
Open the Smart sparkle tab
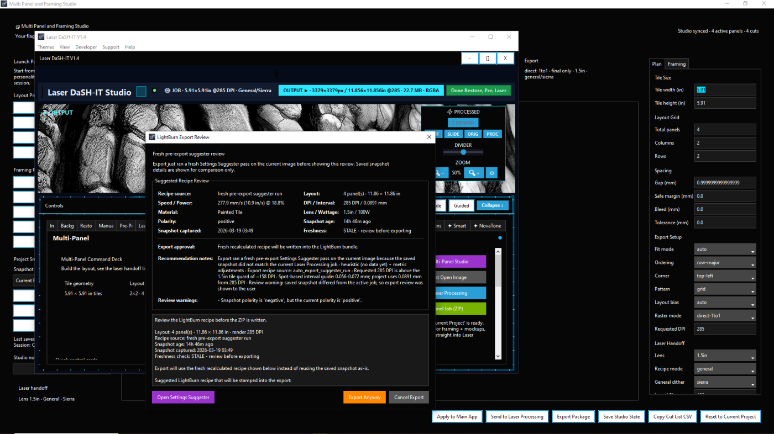pos(457,226)
